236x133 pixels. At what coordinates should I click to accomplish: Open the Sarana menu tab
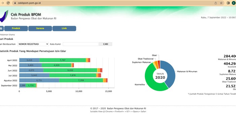point(40,28)
